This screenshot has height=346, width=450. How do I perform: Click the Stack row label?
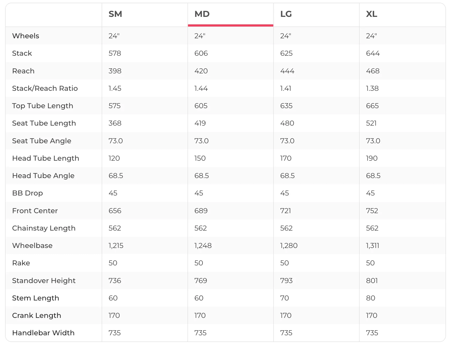pos(22,53)
